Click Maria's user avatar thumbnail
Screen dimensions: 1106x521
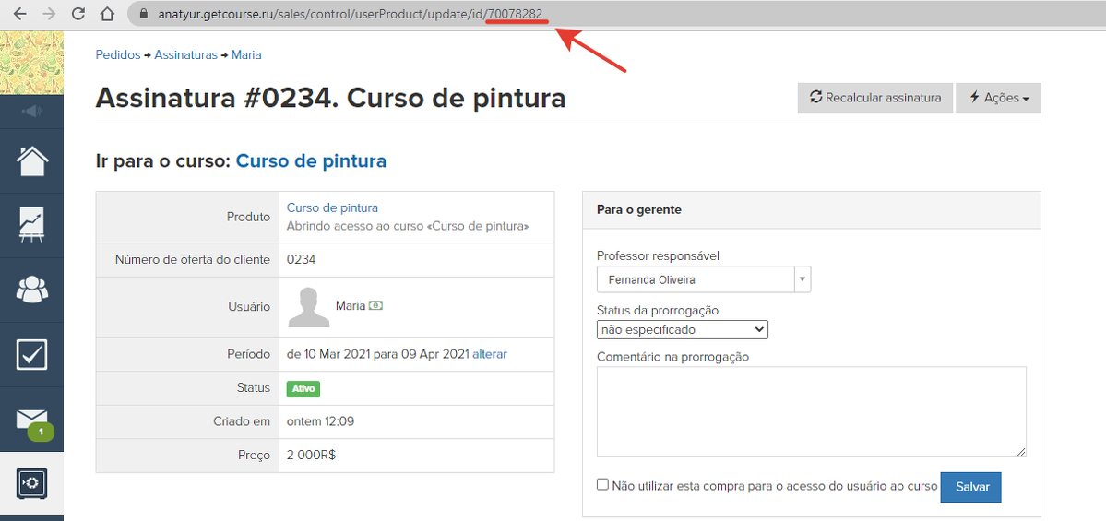(309, 307)
